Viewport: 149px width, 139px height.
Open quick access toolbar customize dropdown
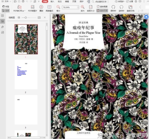(39, 1)
